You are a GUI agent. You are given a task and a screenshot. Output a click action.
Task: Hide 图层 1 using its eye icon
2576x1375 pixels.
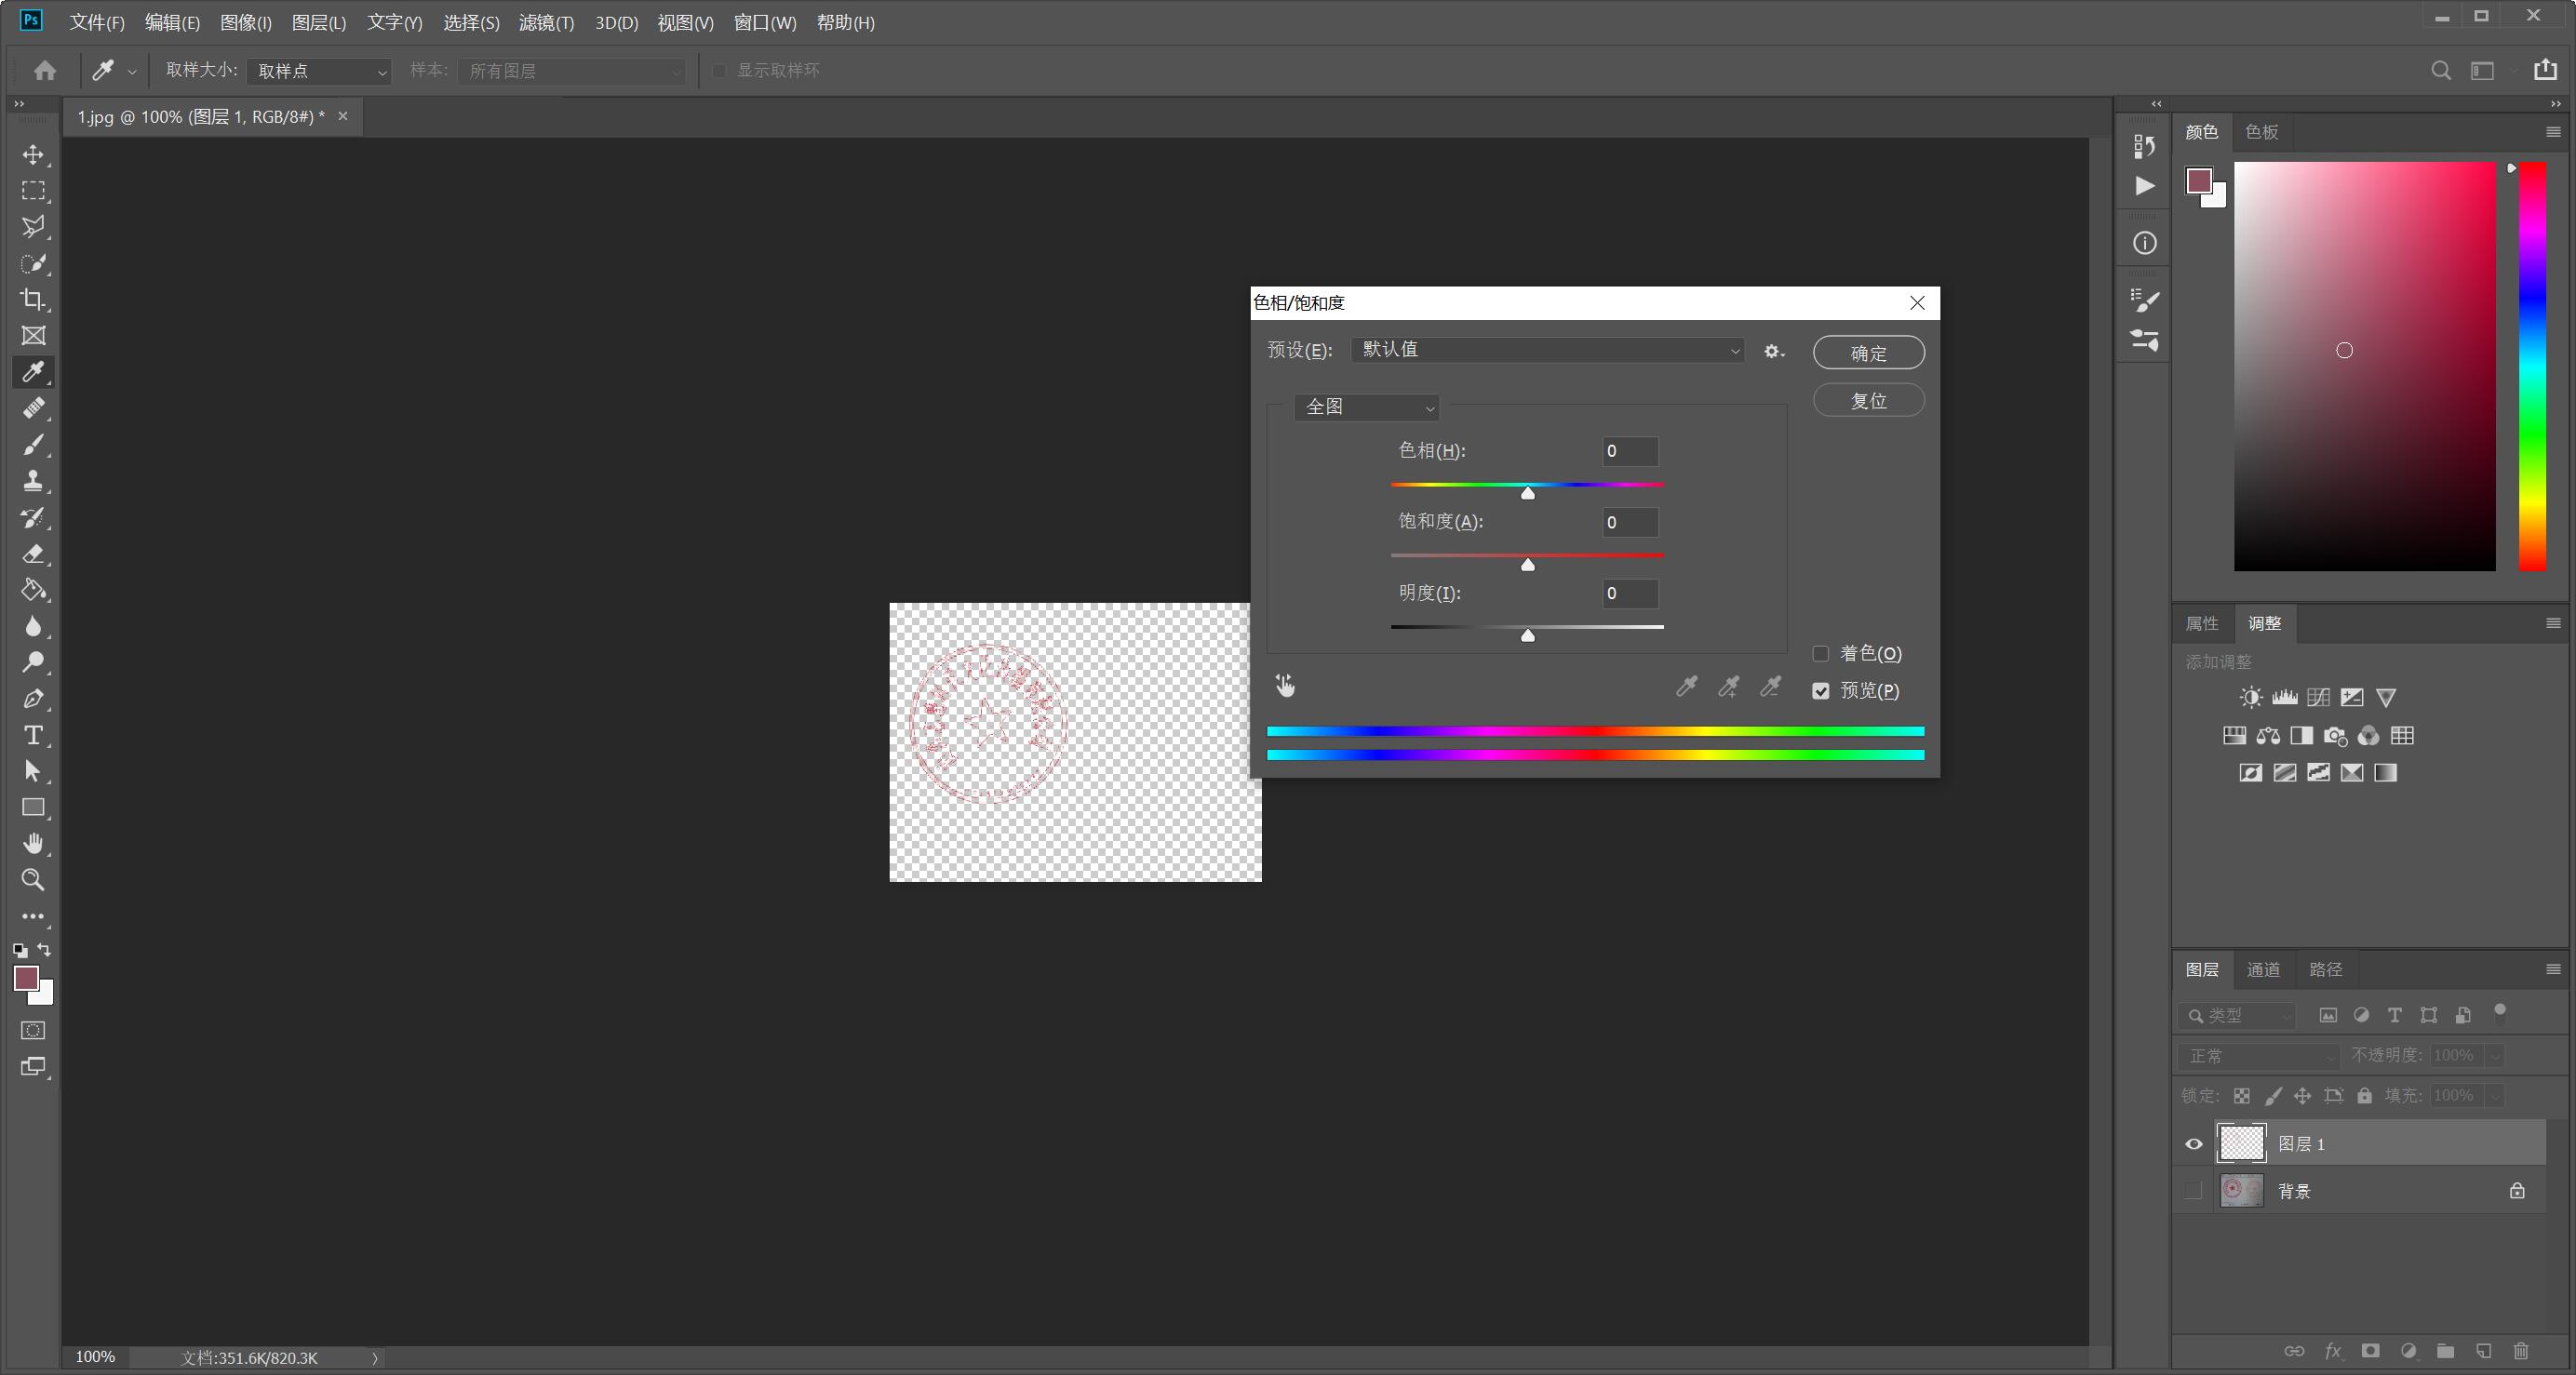click(x=2194, y=1144)
